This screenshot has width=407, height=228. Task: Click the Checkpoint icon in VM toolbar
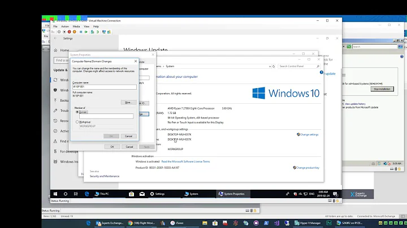92,32
